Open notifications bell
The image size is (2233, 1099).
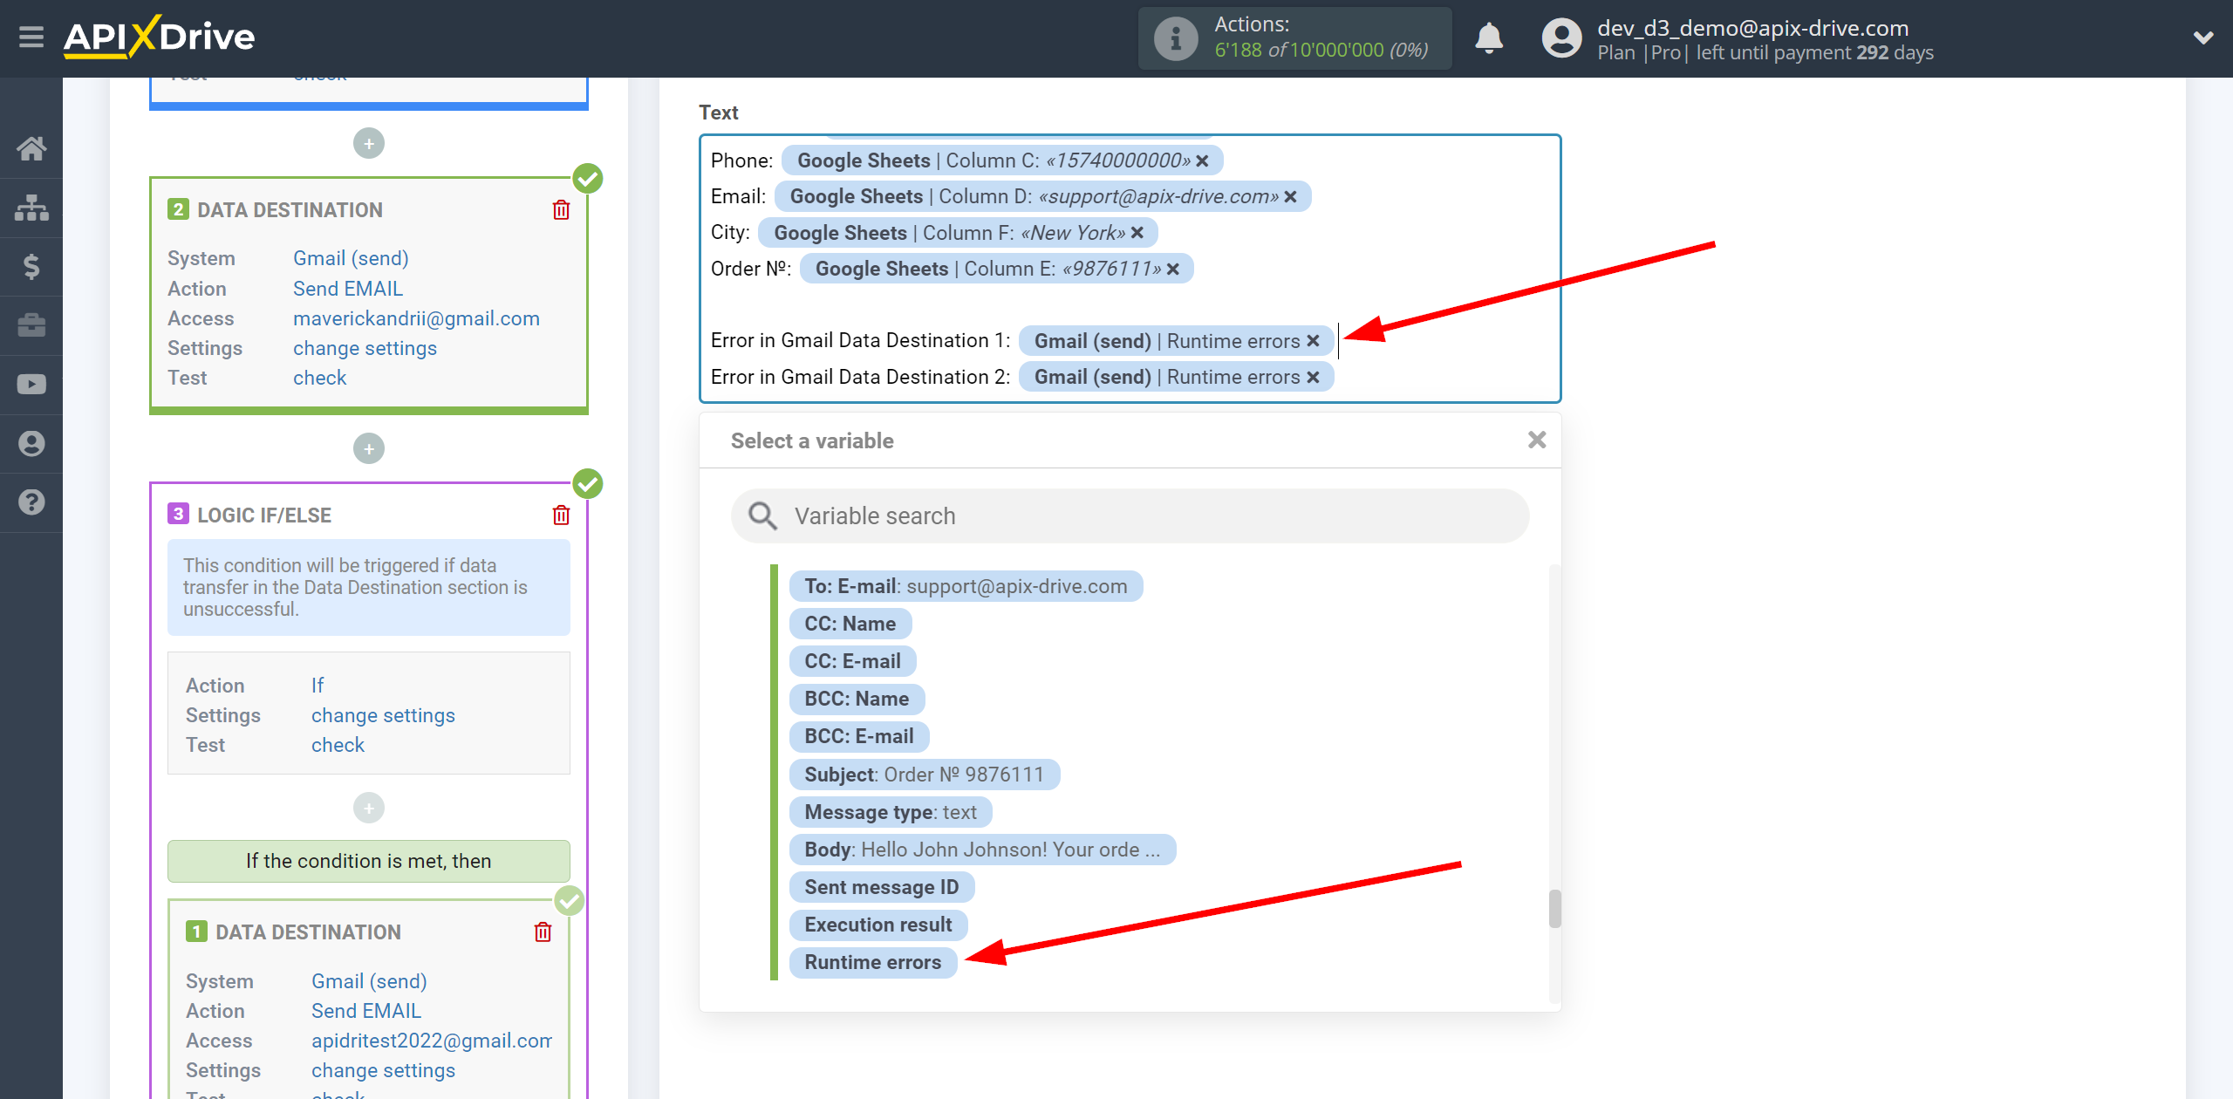(x=1489, y=38)
